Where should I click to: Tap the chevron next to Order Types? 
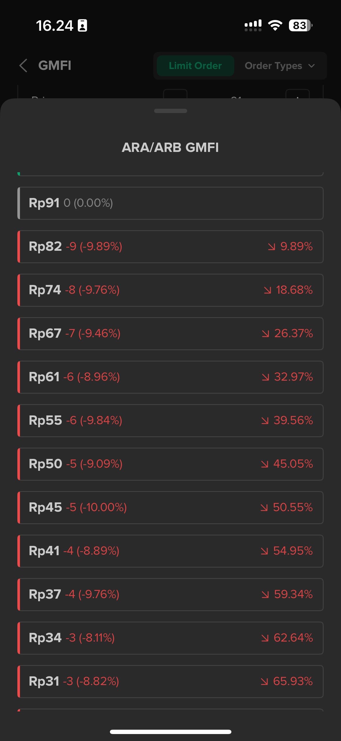[x=311, y=66]
